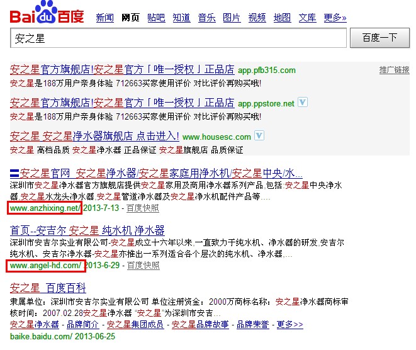Open the 地图 tab
The image size is (416, 350).
point(283,18)
